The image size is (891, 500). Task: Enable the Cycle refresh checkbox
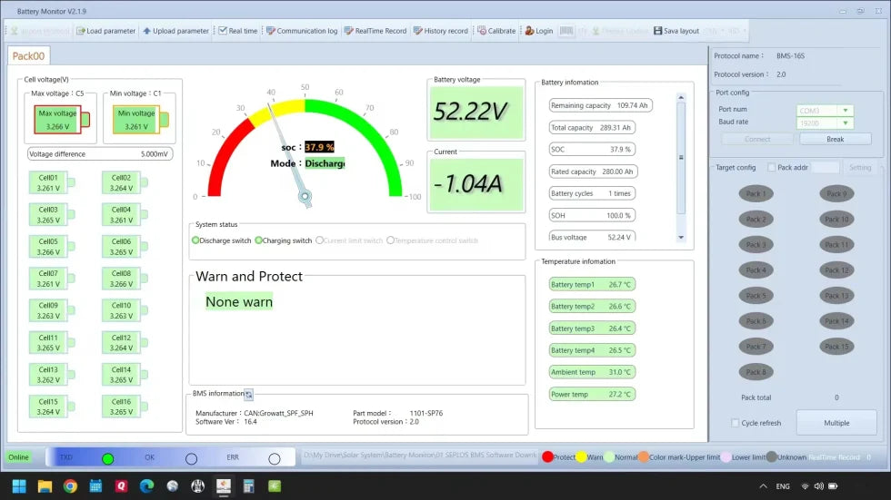click(736, 423)
